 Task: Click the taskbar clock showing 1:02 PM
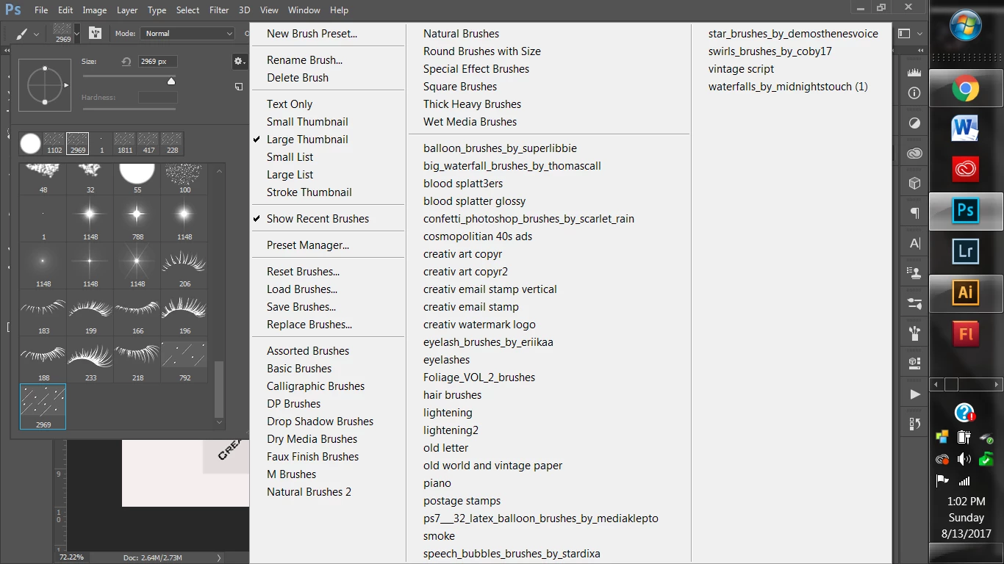pyautogui.click(x=966, y=502)
